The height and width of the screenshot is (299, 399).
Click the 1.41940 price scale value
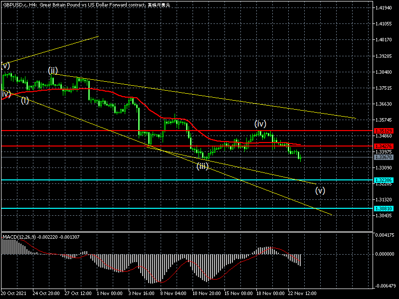[x=385, y=8]
